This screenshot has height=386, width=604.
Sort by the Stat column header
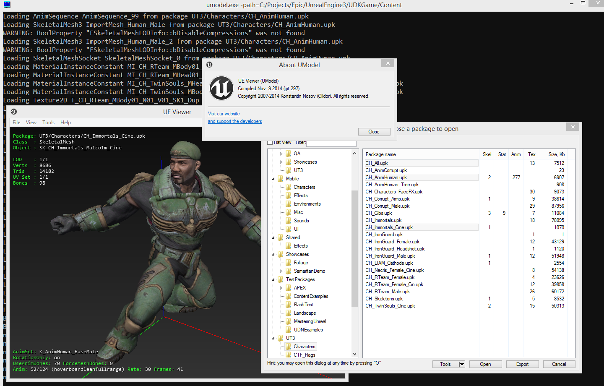(502, 154)
